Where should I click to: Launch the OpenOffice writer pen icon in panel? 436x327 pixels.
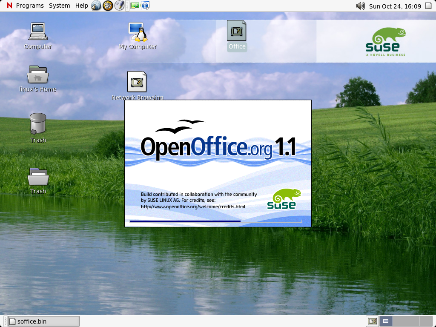pyautogui.click(x=119, y=6)
